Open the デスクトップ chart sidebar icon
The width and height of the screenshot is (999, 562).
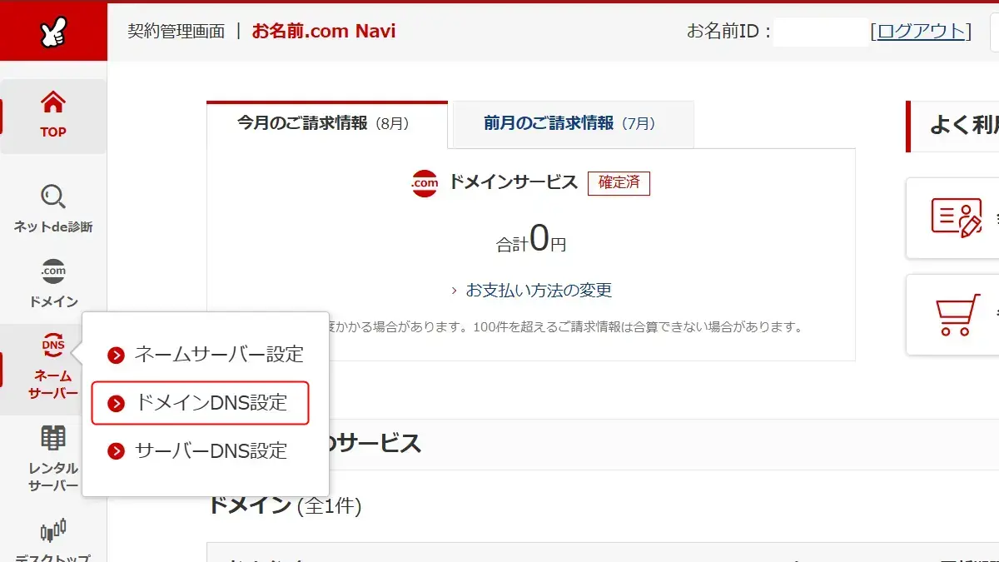(x=53, y=530)
